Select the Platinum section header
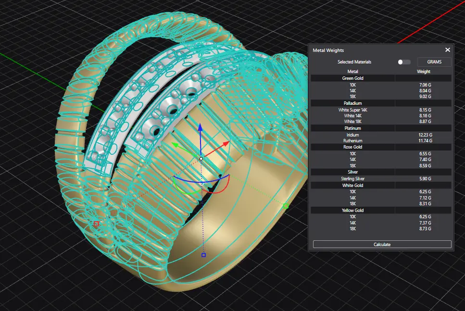Screen dimensions: 465x311 352,128
